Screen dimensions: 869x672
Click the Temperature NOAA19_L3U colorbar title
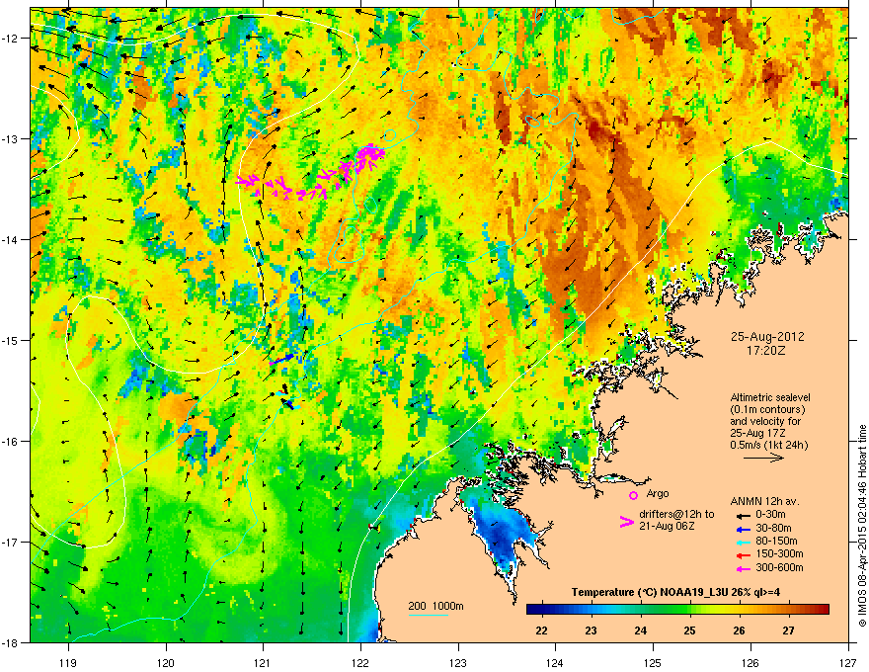click(x=675, y=592)
